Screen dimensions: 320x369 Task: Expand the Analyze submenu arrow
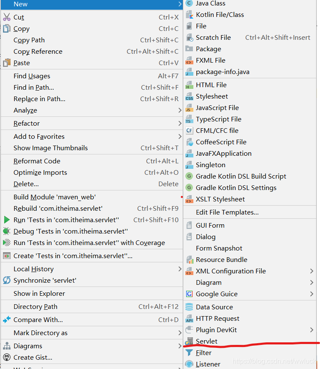(x=180, y=110)
